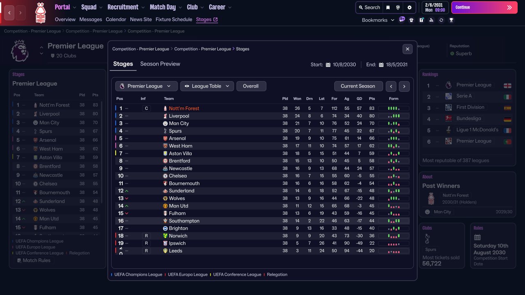This screenshot has width=525, height=295.
Task: Click the Nott'm Forest team name in table
Action: 184,109
